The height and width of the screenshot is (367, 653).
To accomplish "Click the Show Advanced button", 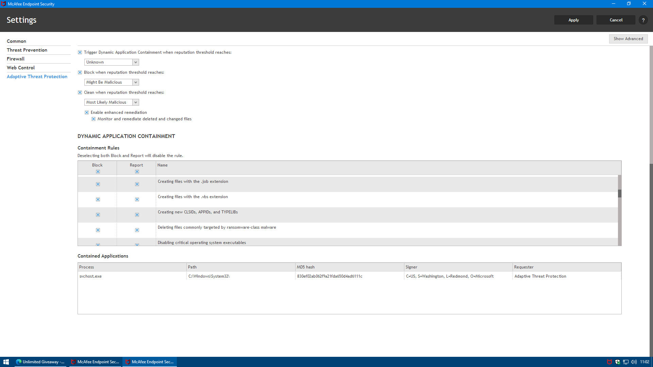I will (628, 39).
